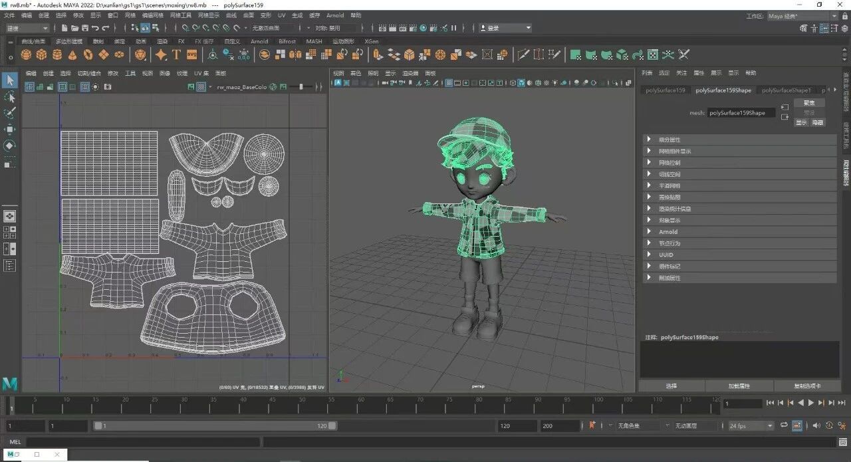The height and width of the screenshot is (462, 851).
Task: Expand the Arnold attribute section
Action: 668,232
